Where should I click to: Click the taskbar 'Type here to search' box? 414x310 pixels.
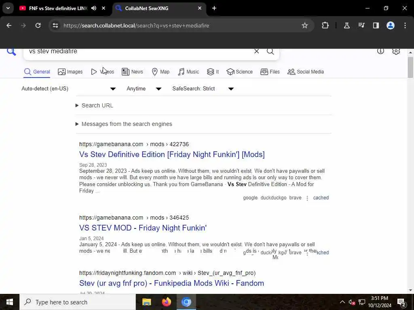coord(78,302)
